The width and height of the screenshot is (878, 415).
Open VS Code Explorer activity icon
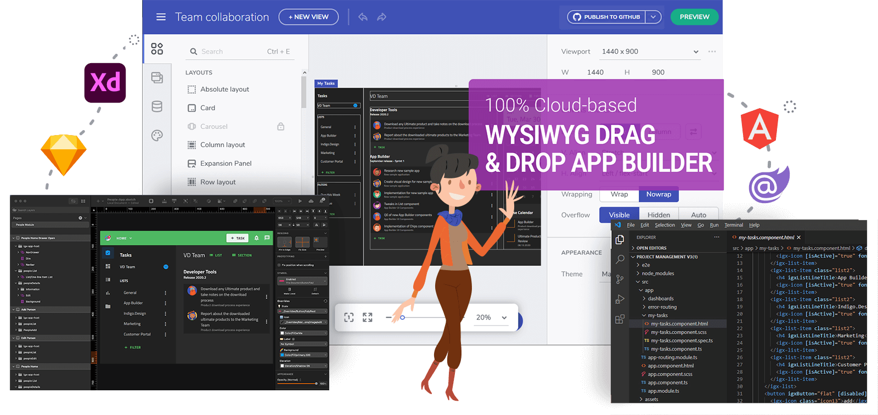click(x=620, y=240)
